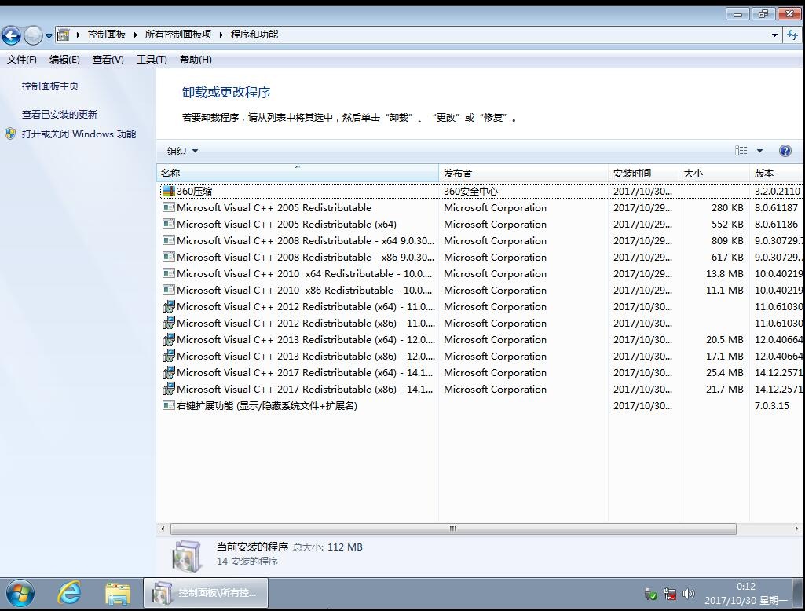Select Visual C++ 2013 (x86) installer icon
This screenshot has width=805, height=611.
(168, 356)
